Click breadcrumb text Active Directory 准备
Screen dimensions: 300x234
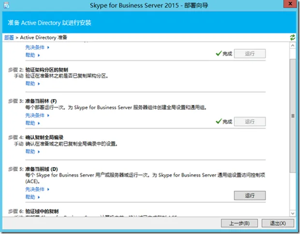pyautogui.click(x=43, y=38)
